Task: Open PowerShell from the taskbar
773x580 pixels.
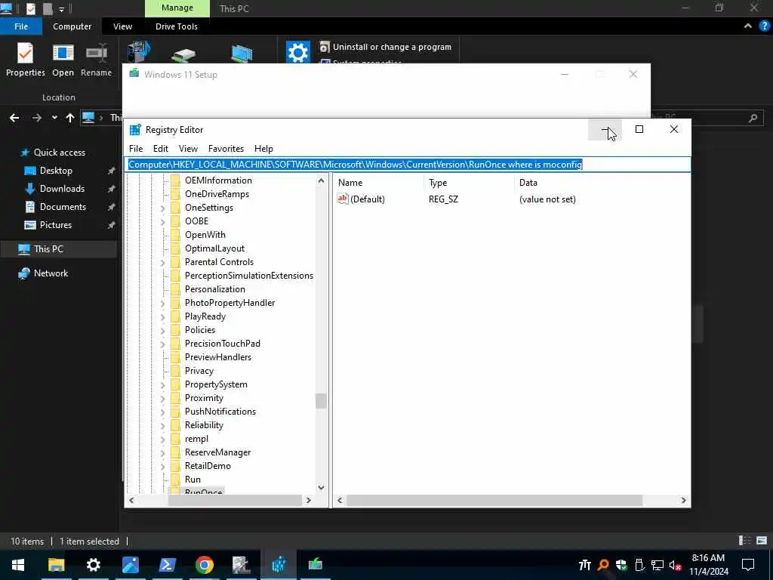Action: click(167, 564)
